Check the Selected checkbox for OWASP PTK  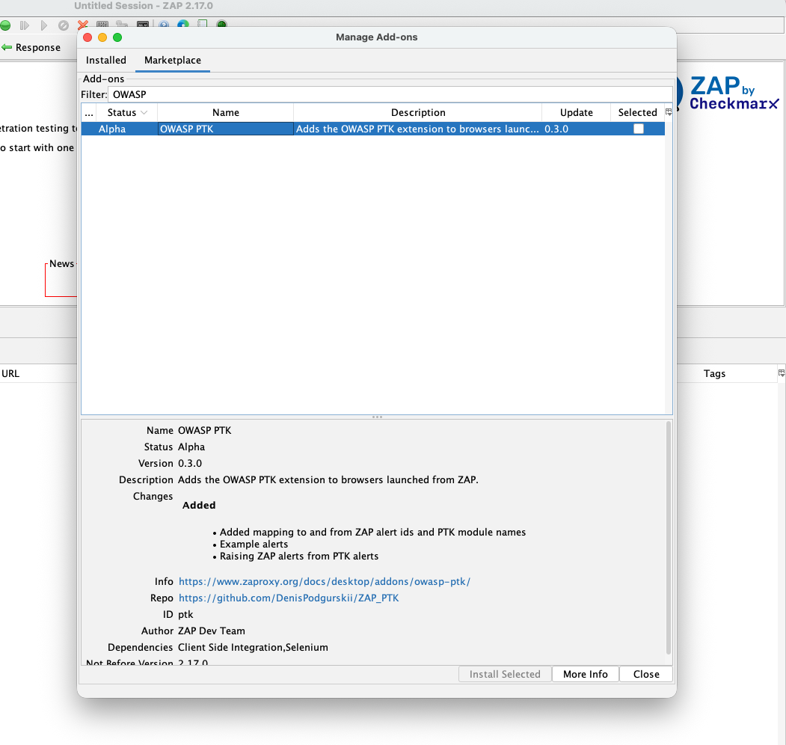639,128
